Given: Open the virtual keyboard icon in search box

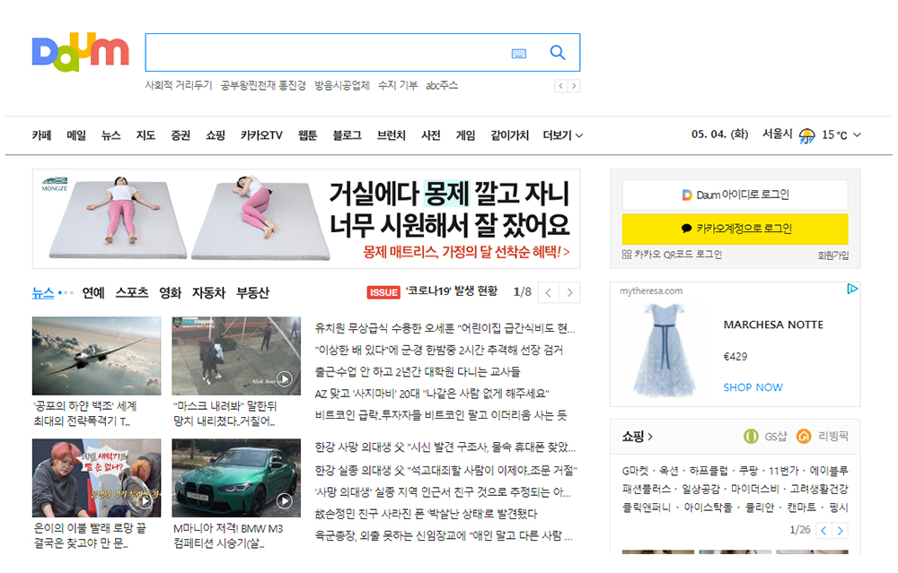Looking at the screenshot, I should coord(519,53).
